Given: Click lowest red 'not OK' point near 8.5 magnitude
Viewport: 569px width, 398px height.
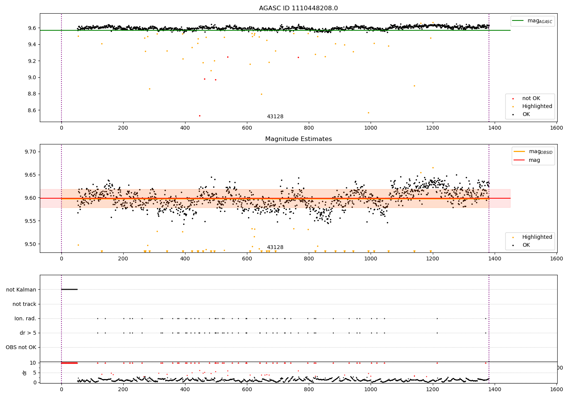Looking at the screenshot, I should click(x=200, y=116).
